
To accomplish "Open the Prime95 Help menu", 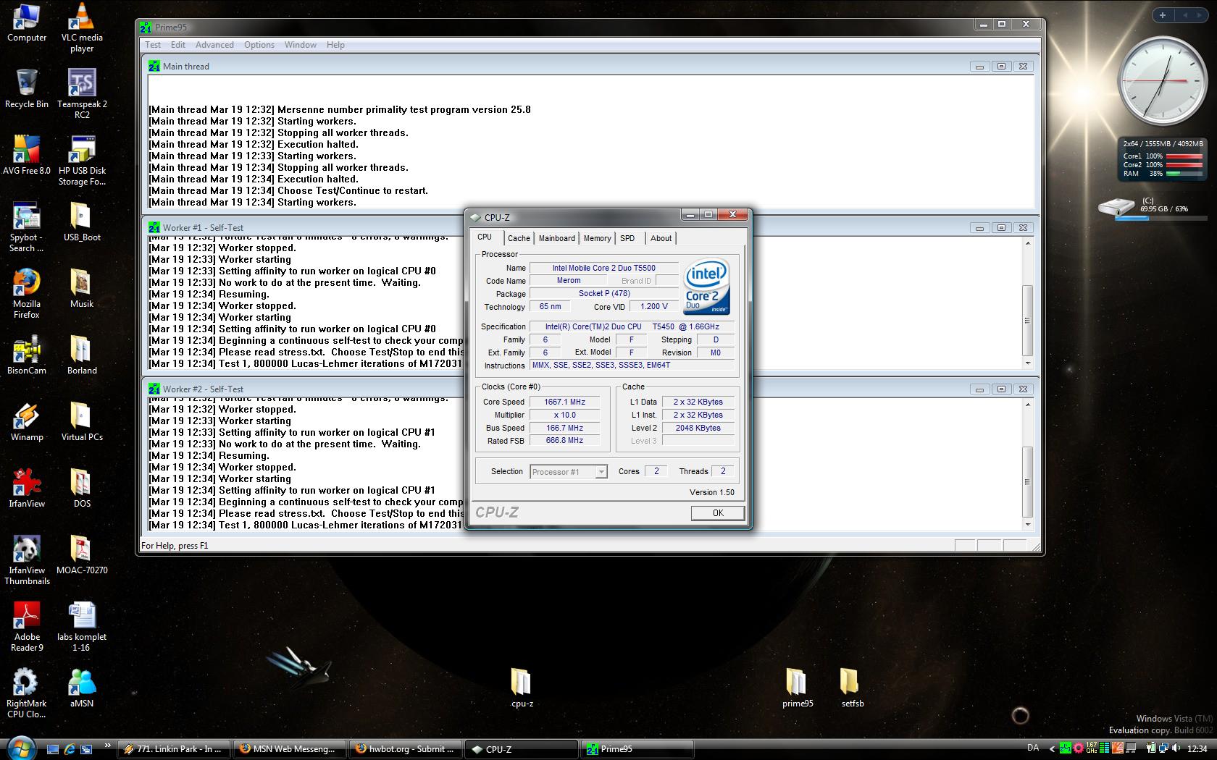I will [x=335, y=45].
